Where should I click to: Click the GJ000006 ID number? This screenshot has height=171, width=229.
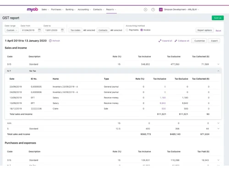[36, 92]
